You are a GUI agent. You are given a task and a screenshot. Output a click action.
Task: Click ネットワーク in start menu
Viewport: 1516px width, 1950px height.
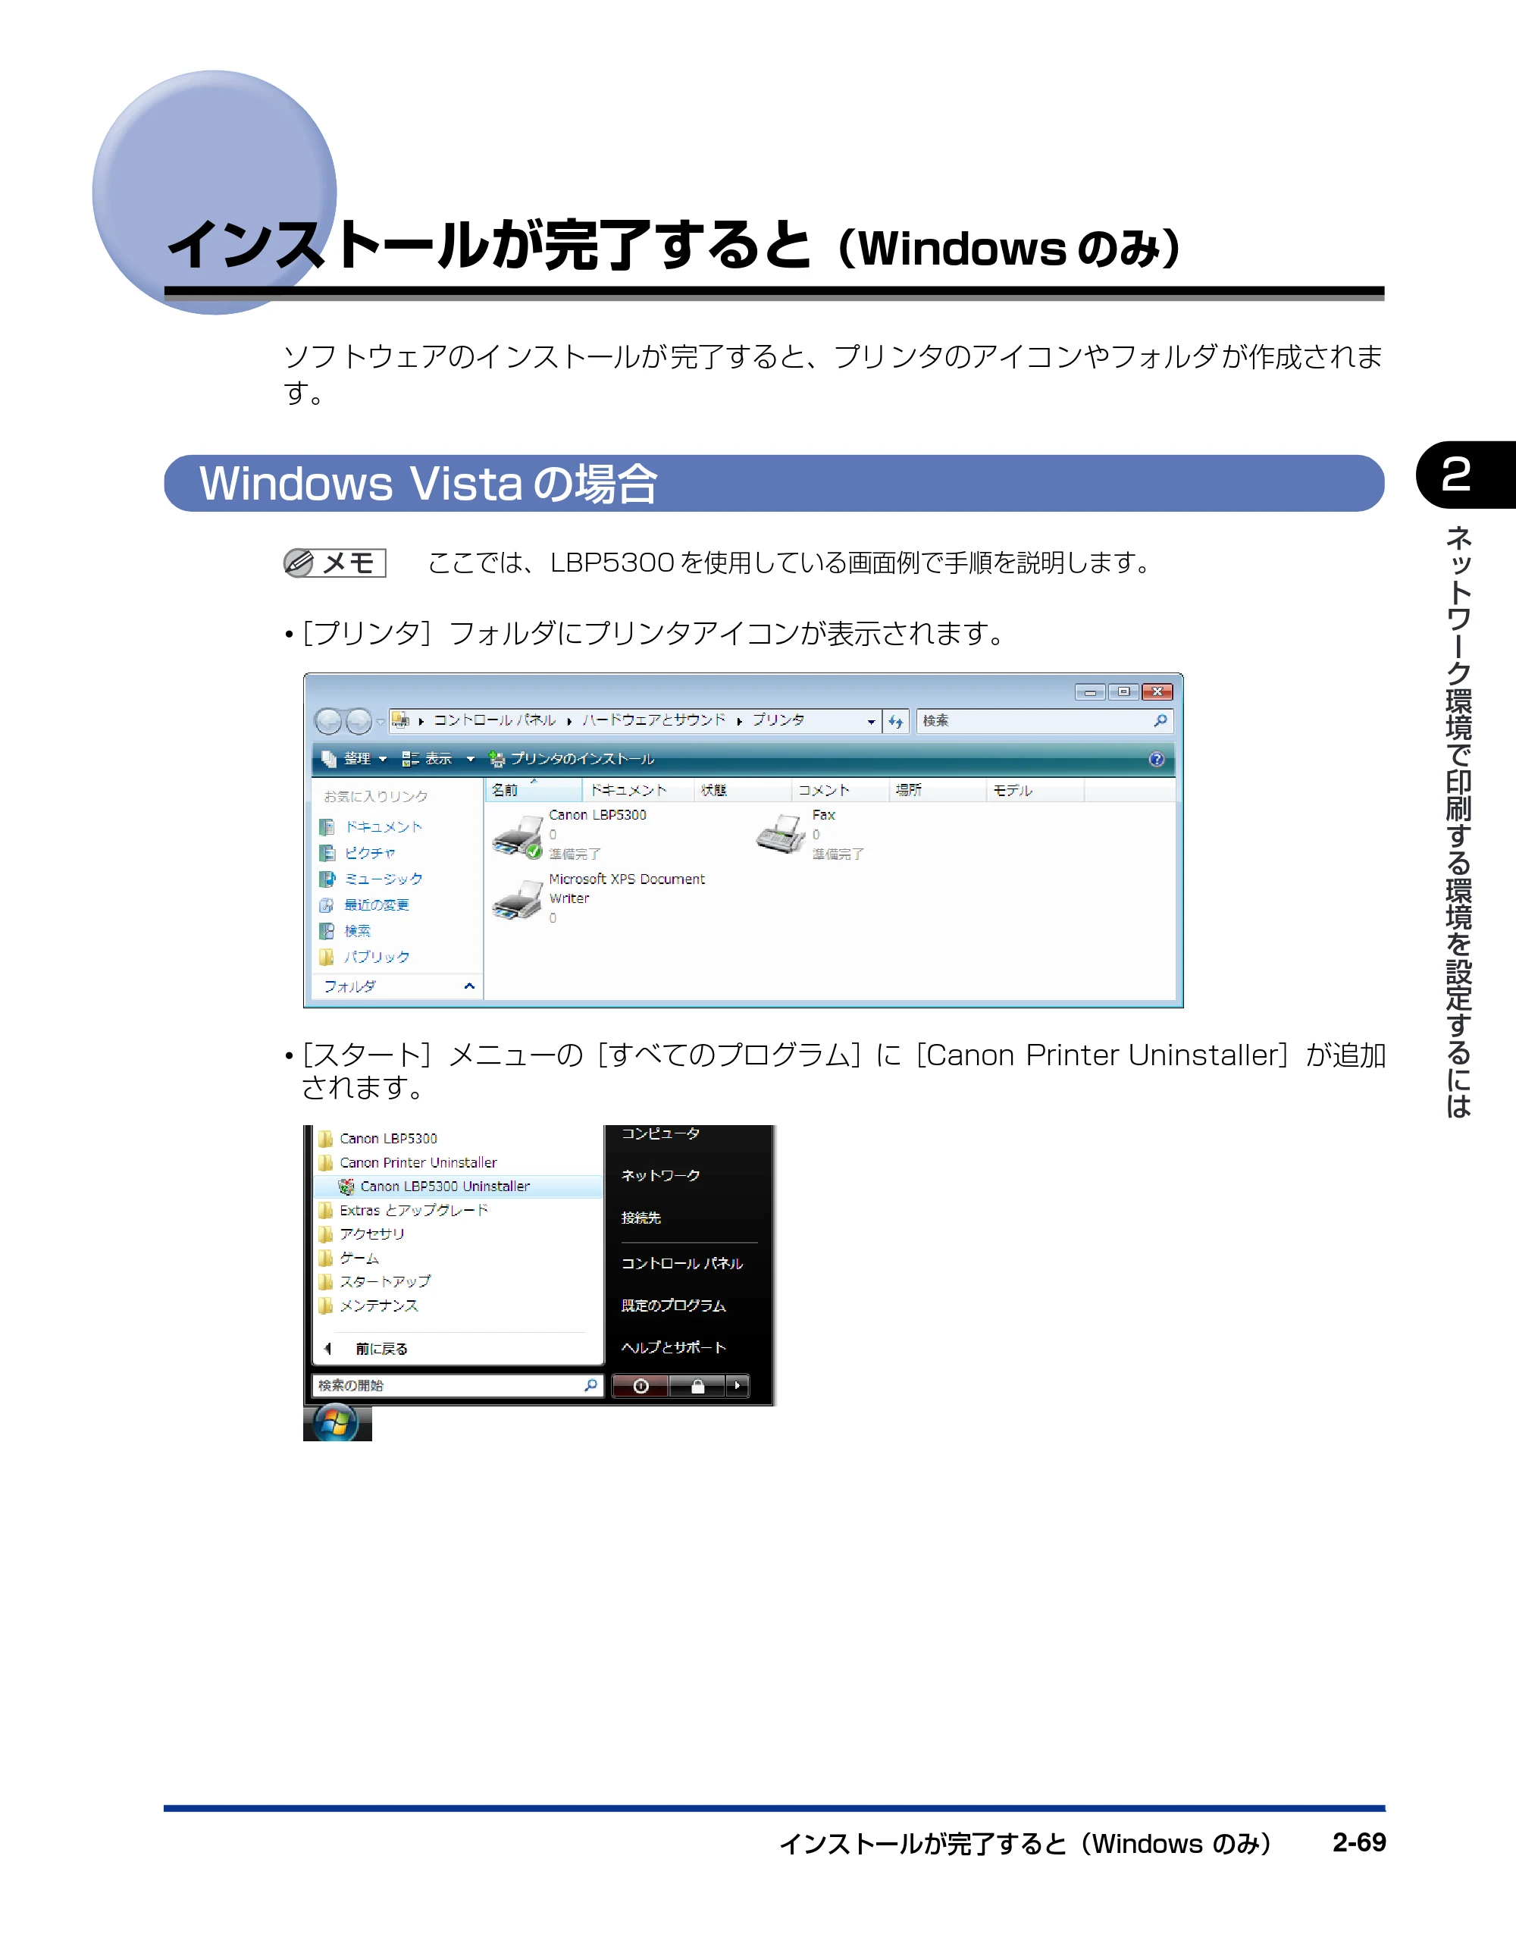(x=661, y=1175)
